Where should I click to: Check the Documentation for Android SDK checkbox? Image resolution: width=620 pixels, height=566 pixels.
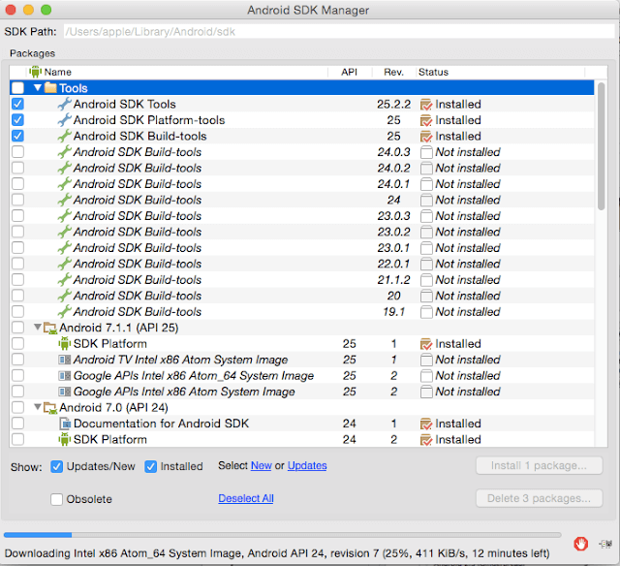[x=17, y=424]
